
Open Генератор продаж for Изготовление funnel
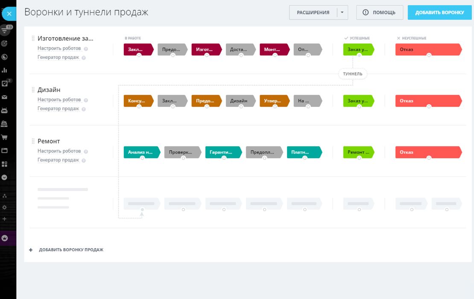coord(59,58)
